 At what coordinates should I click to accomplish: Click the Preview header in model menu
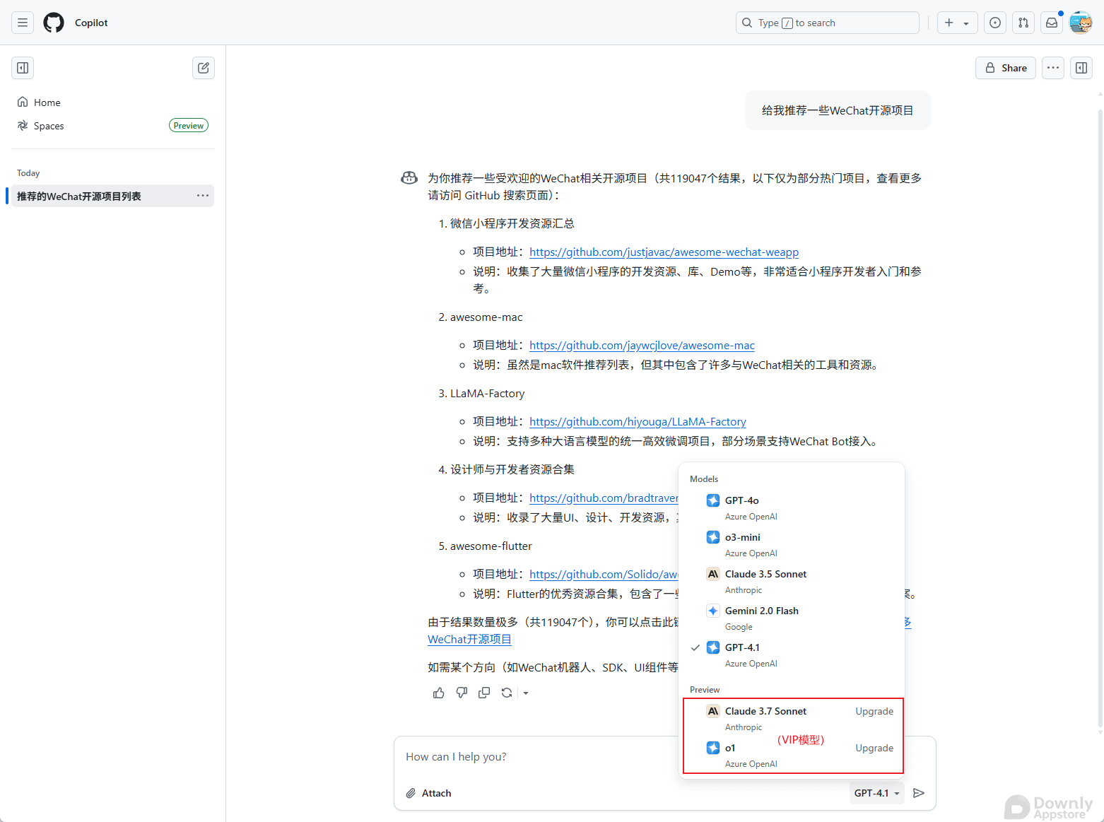(x=705, y=690)
